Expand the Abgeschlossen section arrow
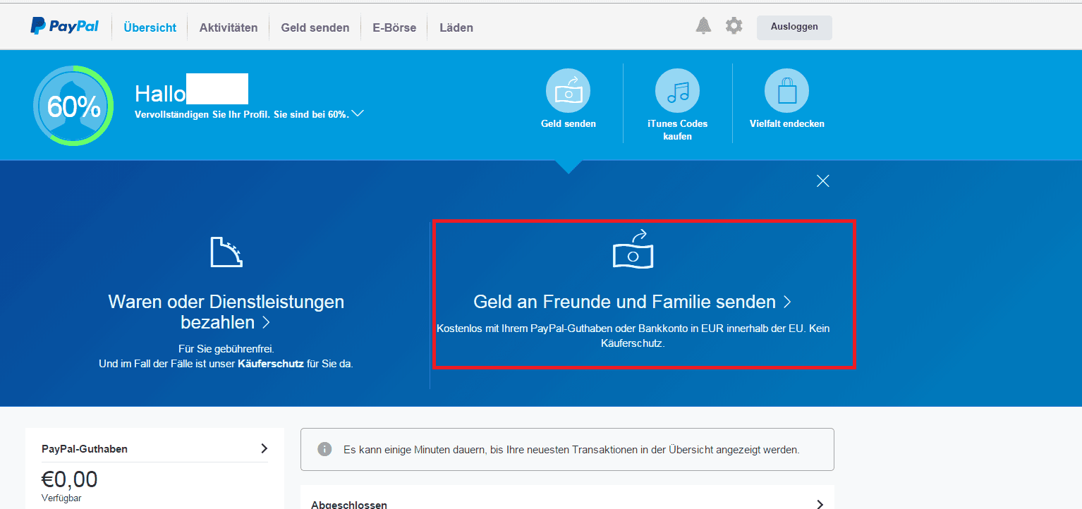 pos(820,504)
